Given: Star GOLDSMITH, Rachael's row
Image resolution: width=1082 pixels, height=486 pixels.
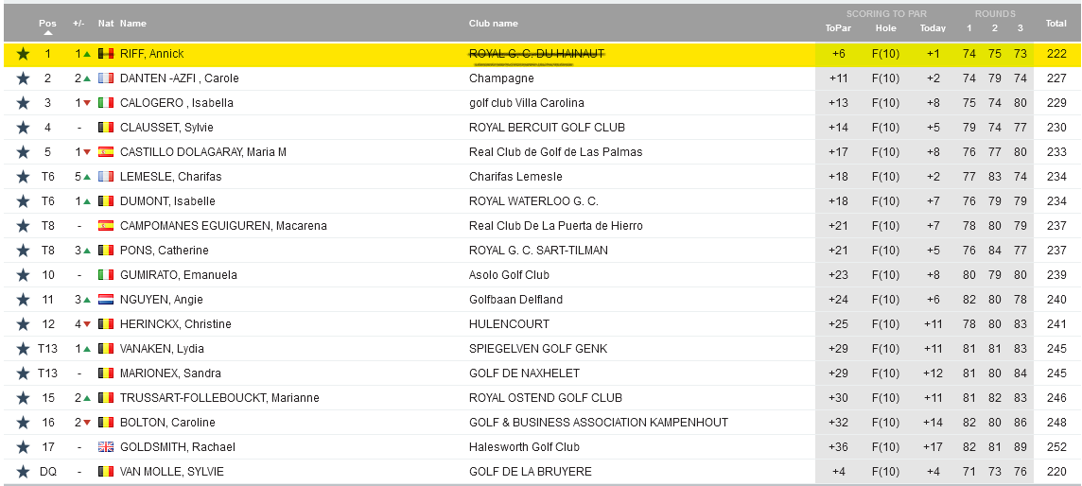Looking at the screenshot, I should [x=23, y=447].
